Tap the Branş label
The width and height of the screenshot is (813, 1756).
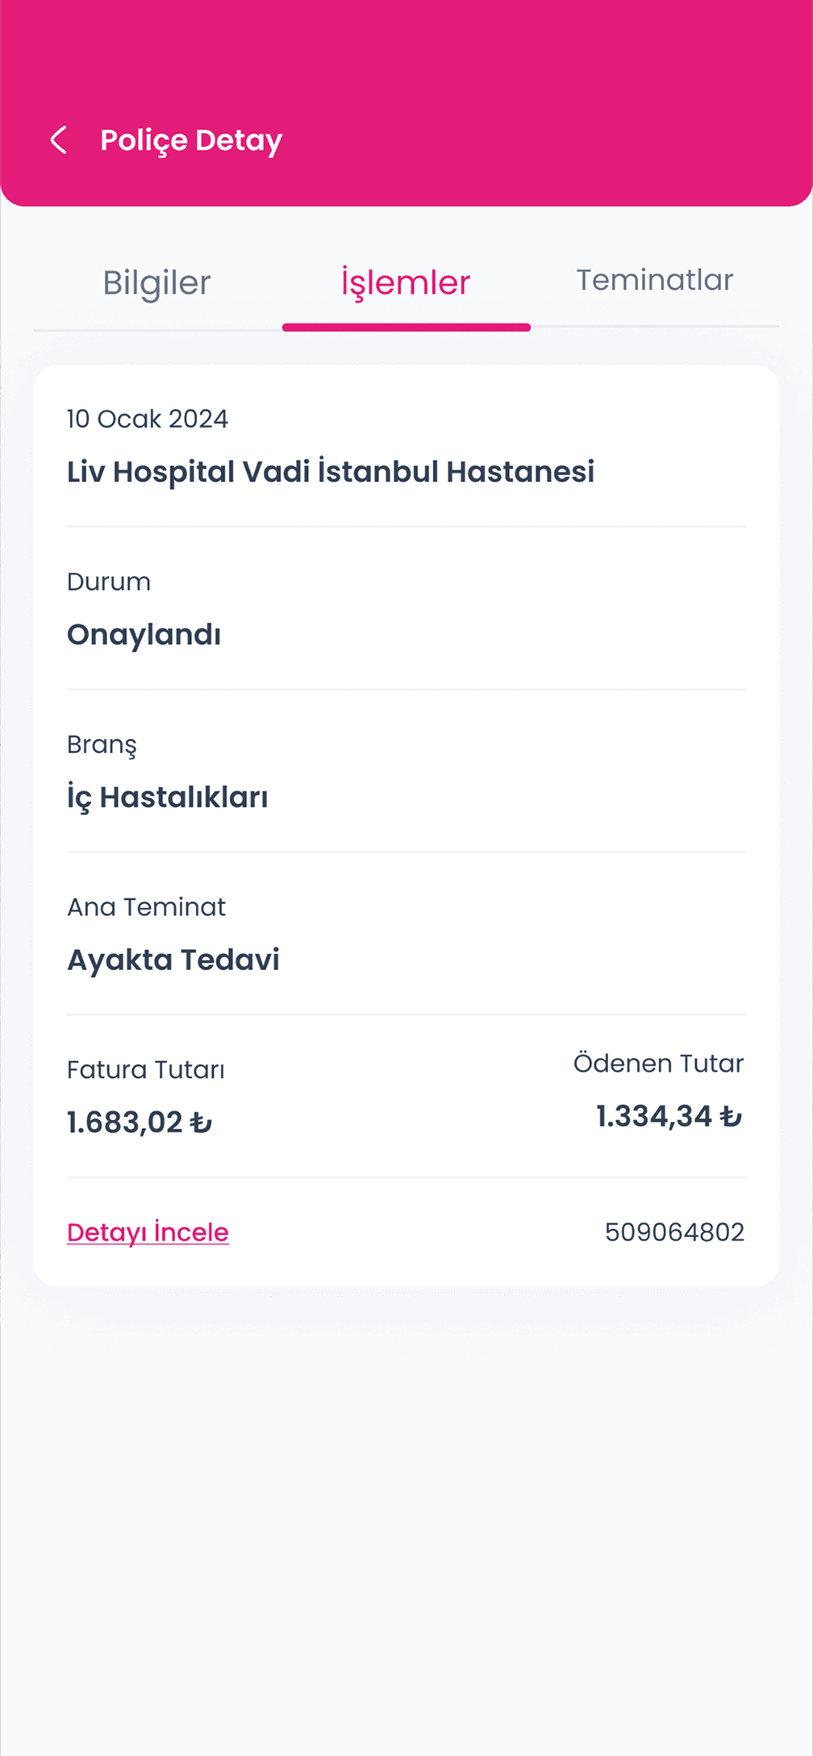102,745
